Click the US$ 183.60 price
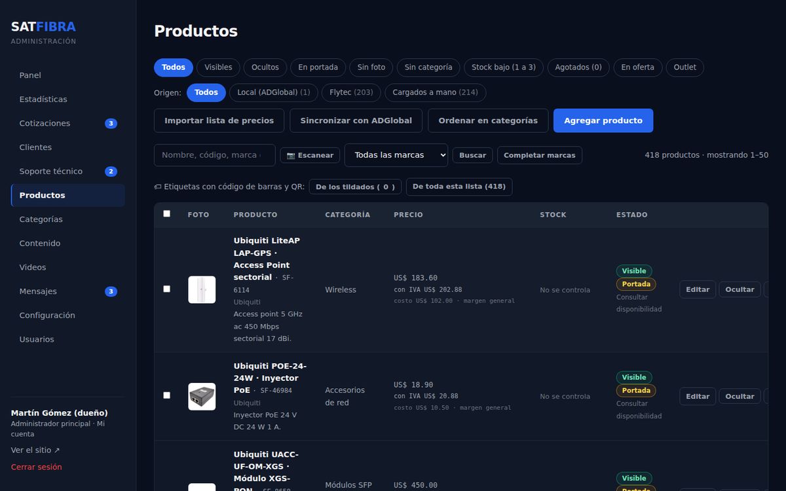Image resolution: width=786 pixels, height=491 pixels. pos(415,278)
